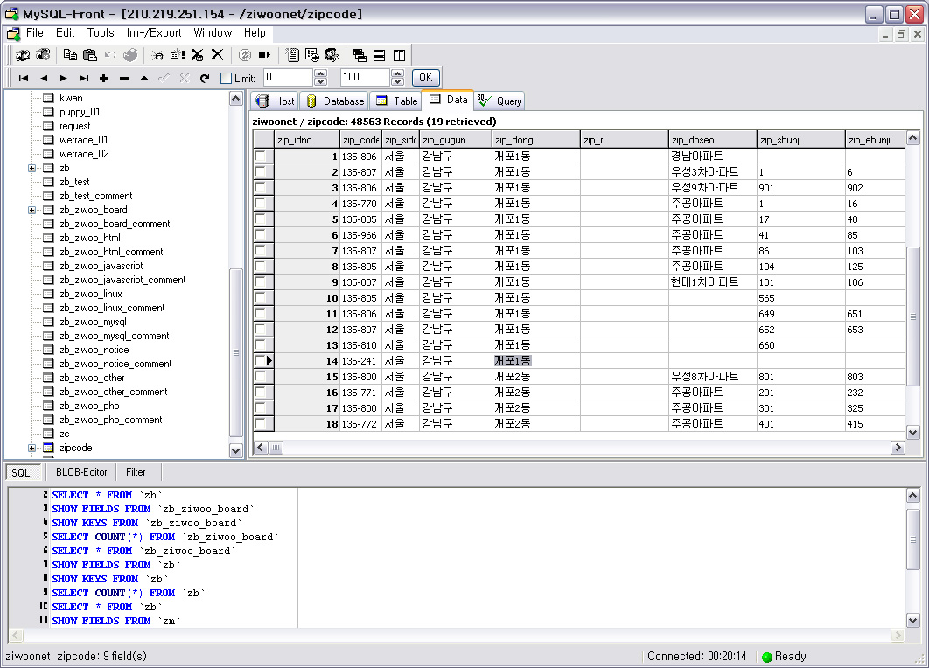Click the Paste toolbar icon
Image resolution: width=929 pixels, height=668 pixels.
[90, 55]
